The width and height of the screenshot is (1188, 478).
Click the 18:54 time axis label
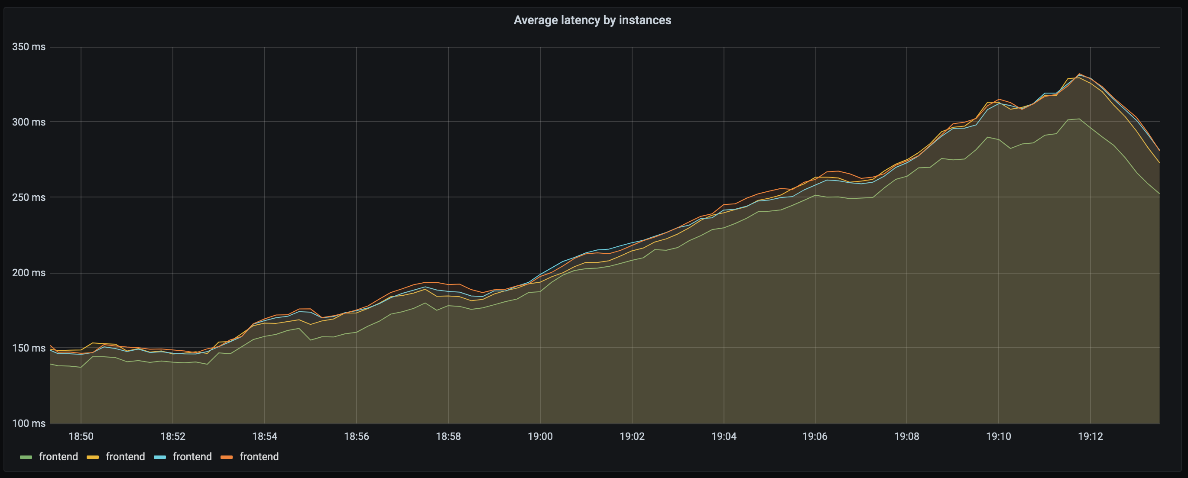[265, 436]
